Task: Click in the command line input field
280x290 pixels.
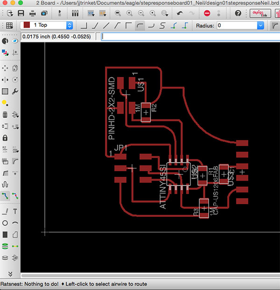Action: [187, 36]
